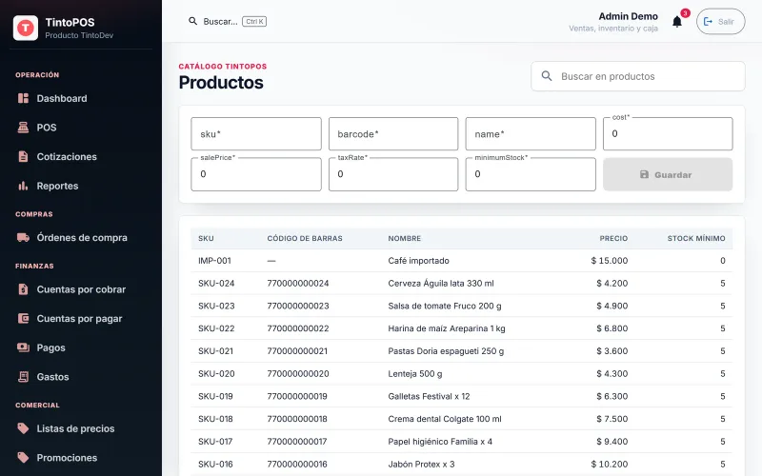The height and width of the screenshot is (476, 762).
Task: Click the POS register icon
Action: click(x=23, y=128)
